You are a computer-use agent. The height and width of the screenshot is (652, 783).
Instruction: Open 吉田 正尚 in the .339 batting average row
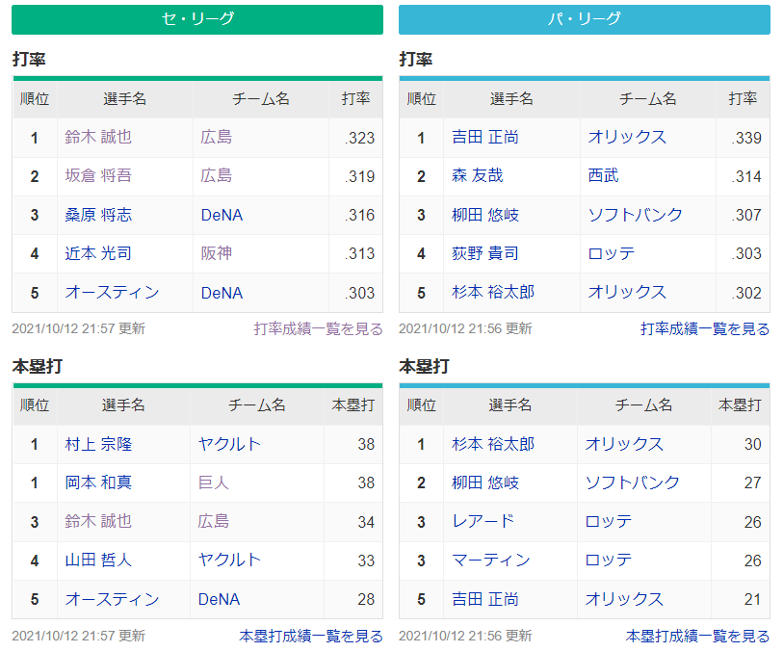(x=485, y=138)
